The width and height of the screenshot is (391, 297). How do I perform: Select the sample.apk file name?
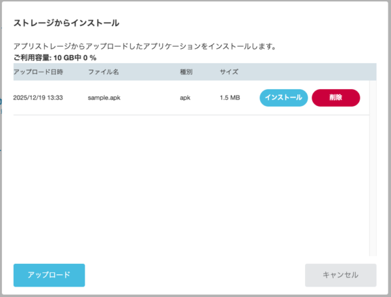point(105,98)
